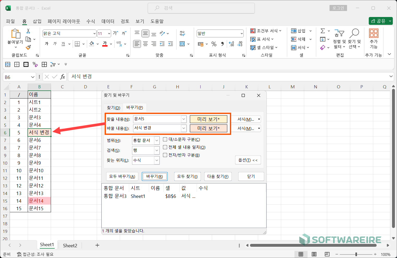
Task: Click the borders icon in font group
Action: point(77,44)
